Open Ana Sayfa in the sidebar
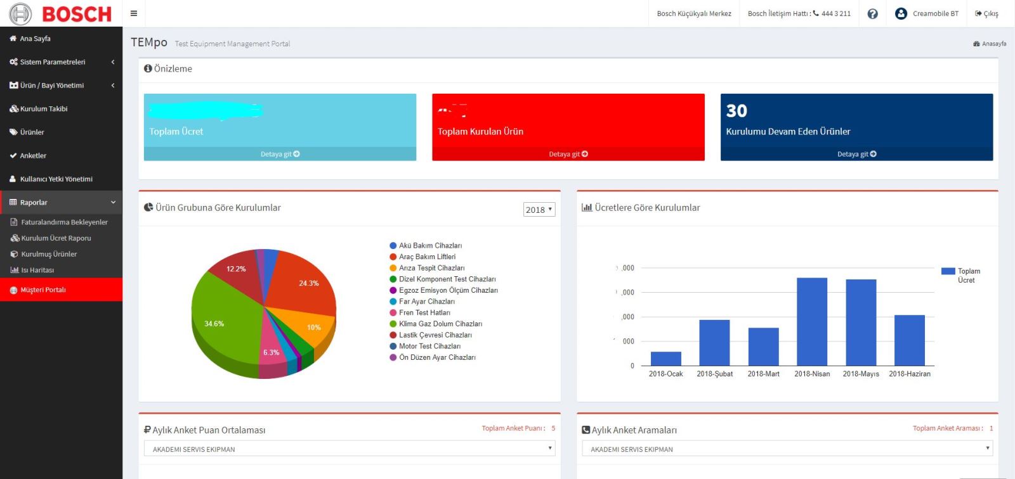1015x479 pixels. tap(61, 38)
